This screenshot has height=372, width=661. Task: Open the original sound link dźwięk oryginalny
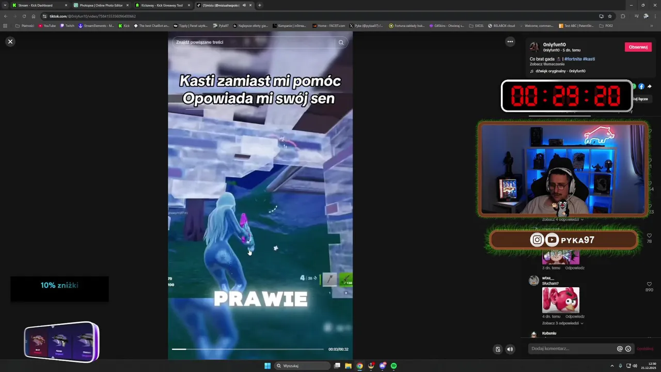click(560, 71)
